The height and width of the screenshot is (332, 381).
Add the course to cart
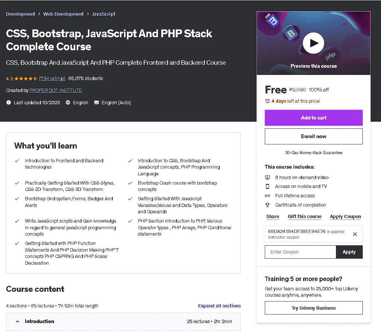point(314,118)
